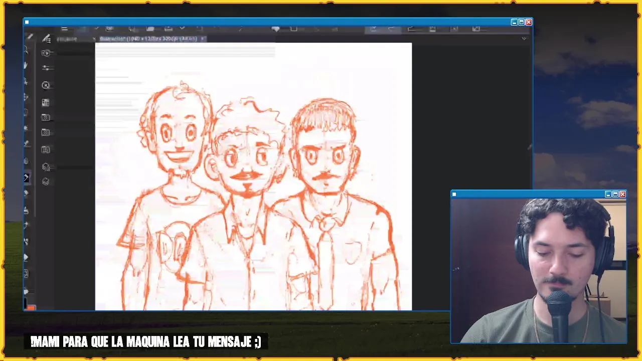This screenshot has width=642, height=361.
Task: Click the orange foreground color swatch
Action: point(31,307)
